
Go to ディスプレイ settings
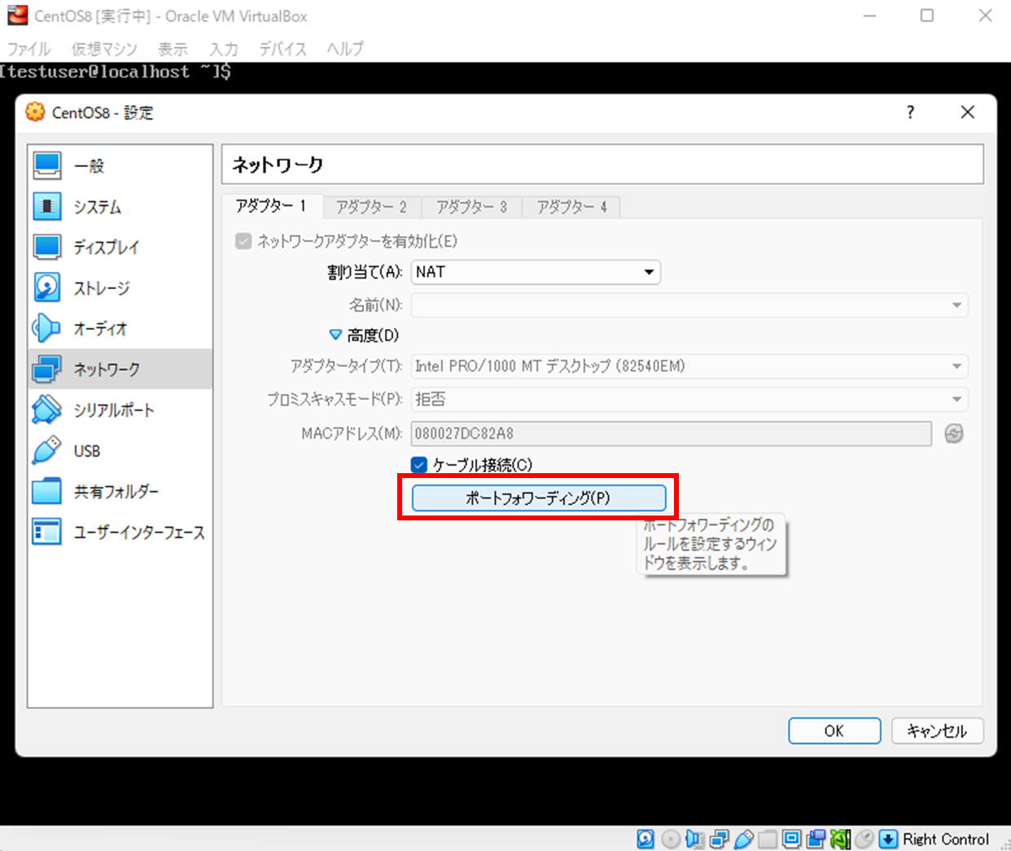click(106, 248)
